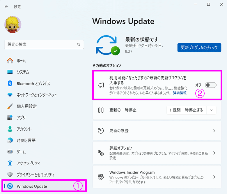
Task: Open 詳細オプション row
Action: click(157, 153)
